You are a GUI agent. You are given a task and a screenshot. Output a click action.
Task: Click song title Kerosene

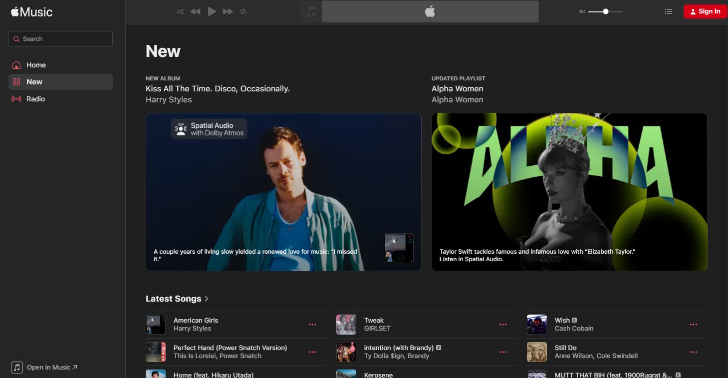click(378, 375)
